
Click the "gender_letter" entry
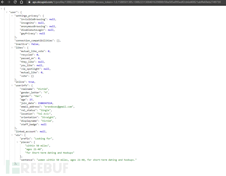coord(34,93)
